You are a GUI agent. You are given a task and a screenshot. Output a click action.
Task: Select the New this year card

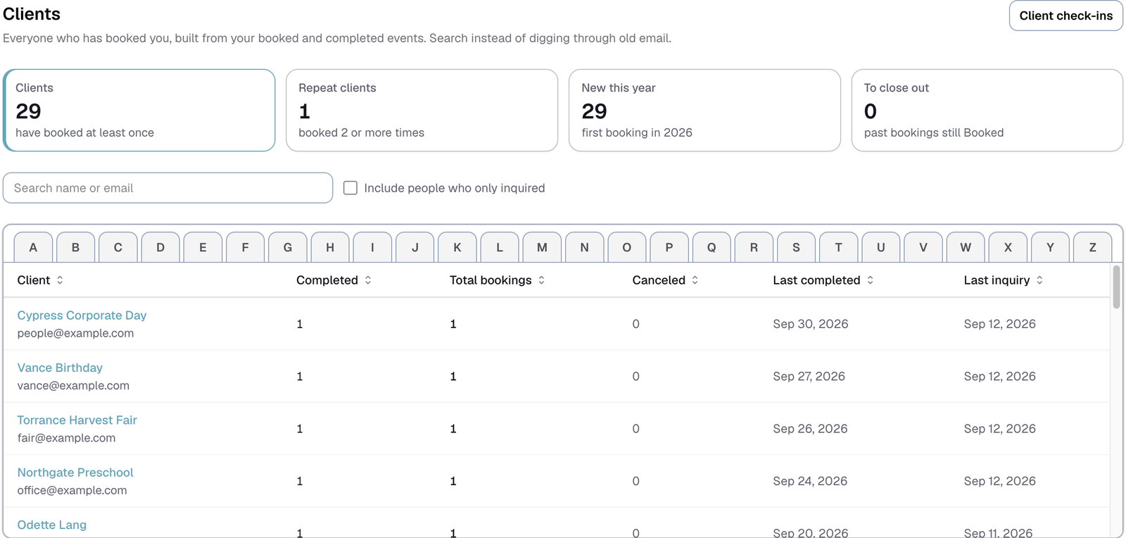click(704, 110)
